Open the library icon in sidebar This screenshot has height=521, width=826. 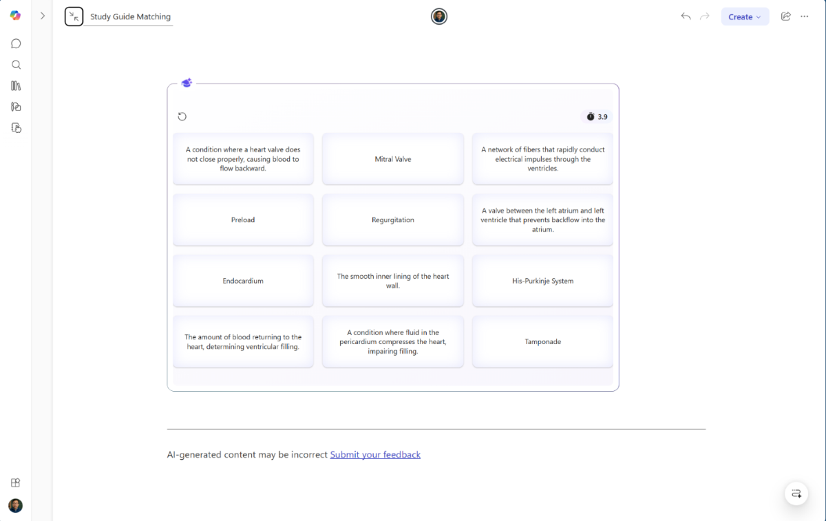click(16, 86)
